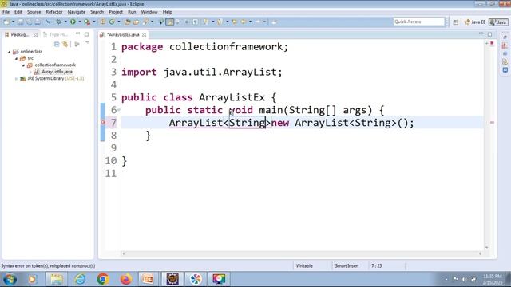
Task: Open the File menu
Action: click(x=6, y=12)
